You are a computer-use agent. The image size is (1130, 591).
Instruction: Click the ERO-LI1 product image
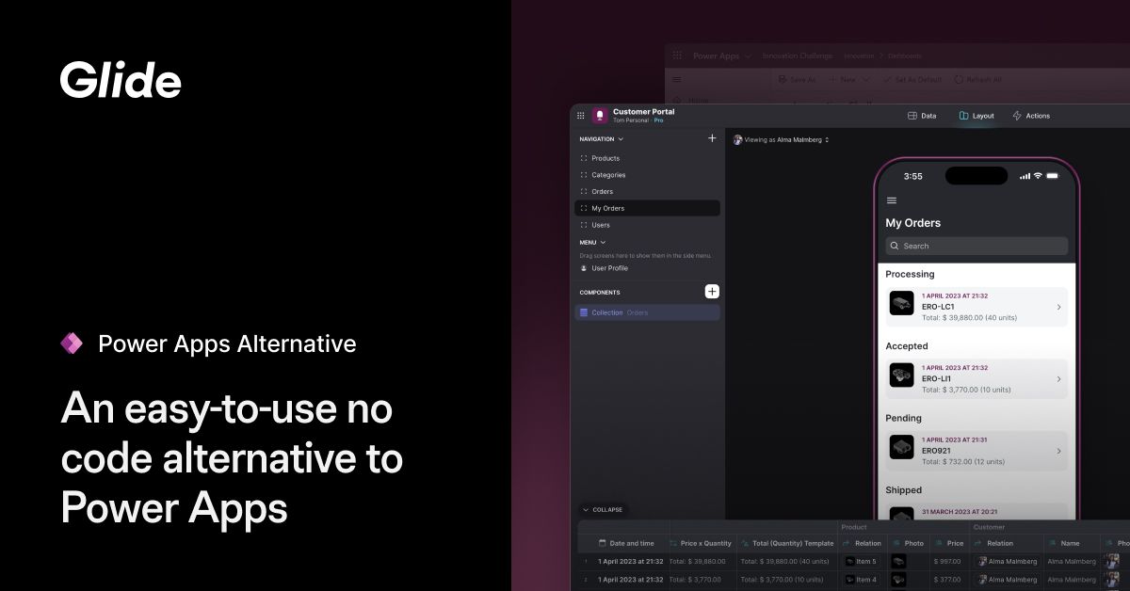point(902,375)
